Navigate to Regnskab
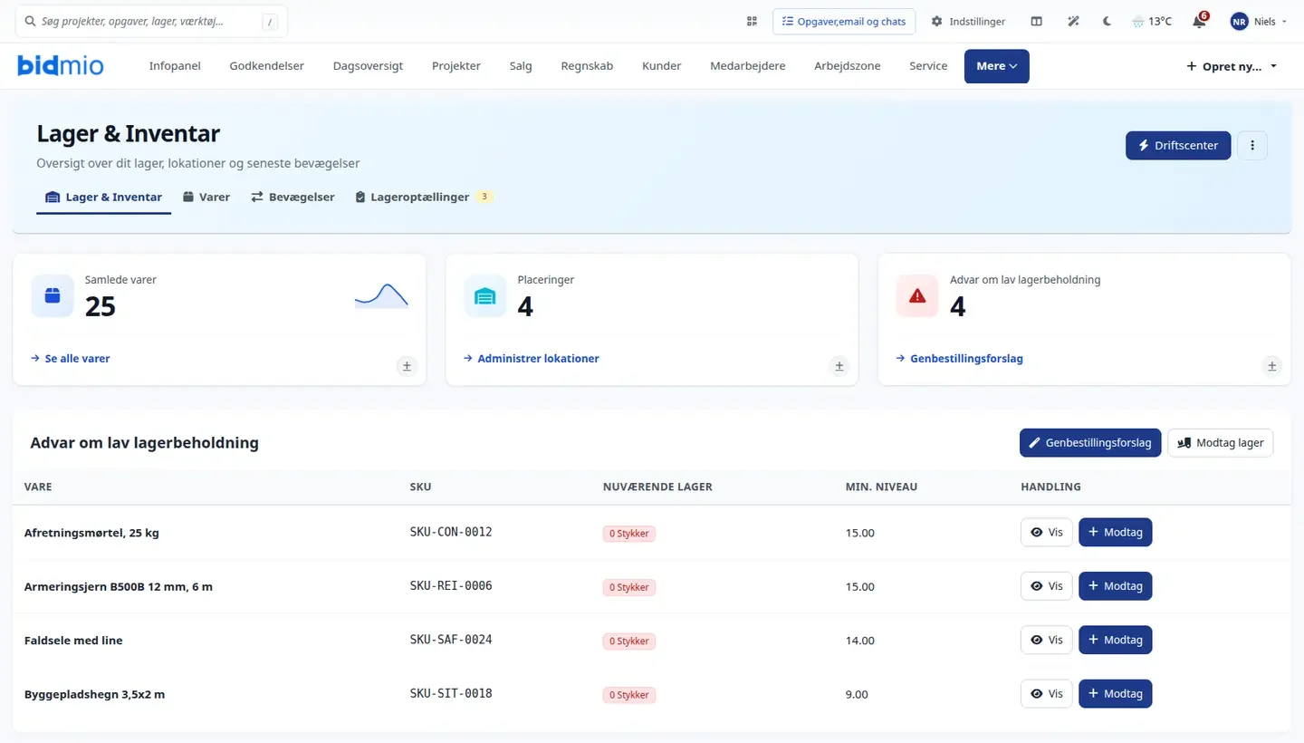Screen dimensions: 1304x743 (587, 66)
